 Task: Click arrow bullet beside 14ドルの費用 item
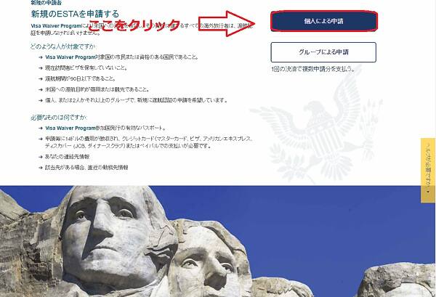point(41,139)
